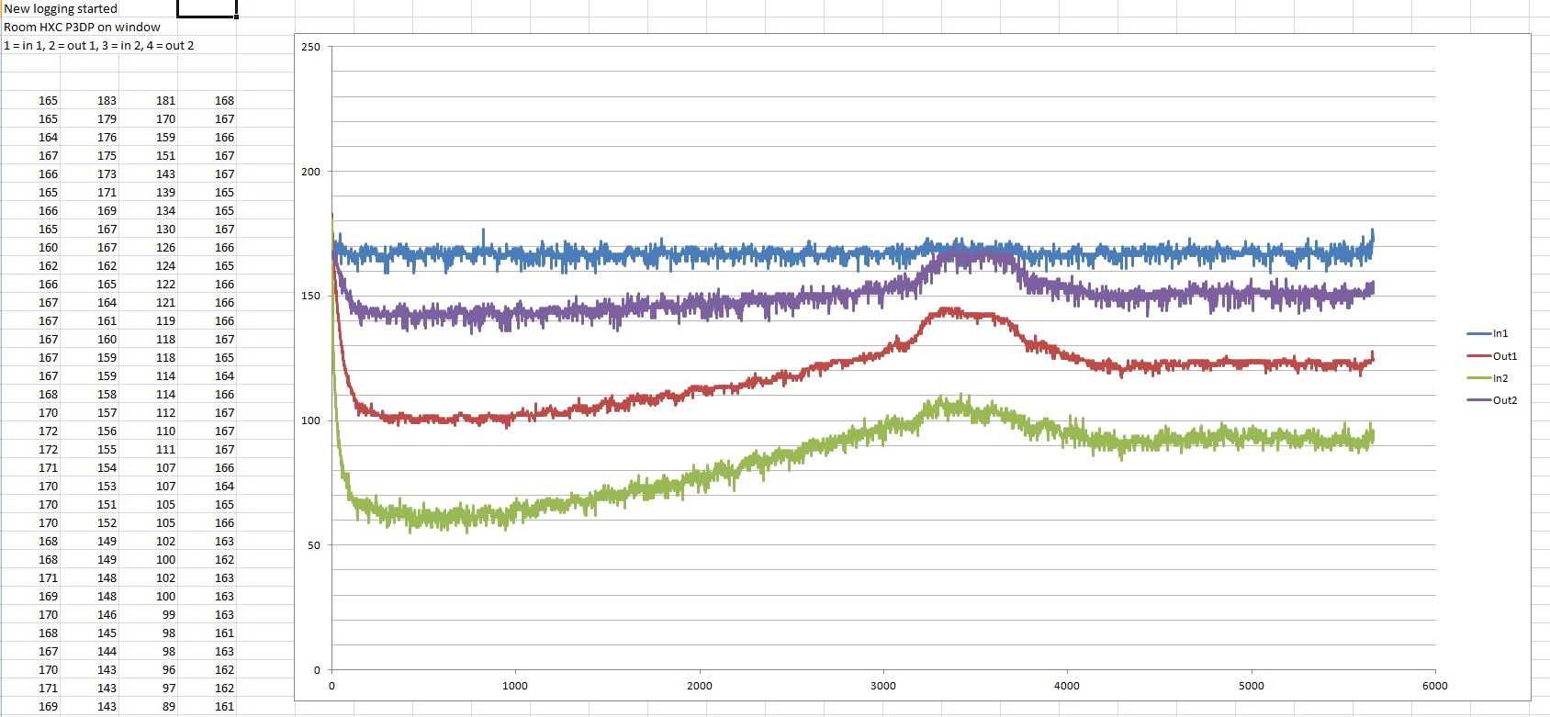The height and width of the screenshot is (717, 1550).
Task: Select cell containing 156
Action: 89,431
